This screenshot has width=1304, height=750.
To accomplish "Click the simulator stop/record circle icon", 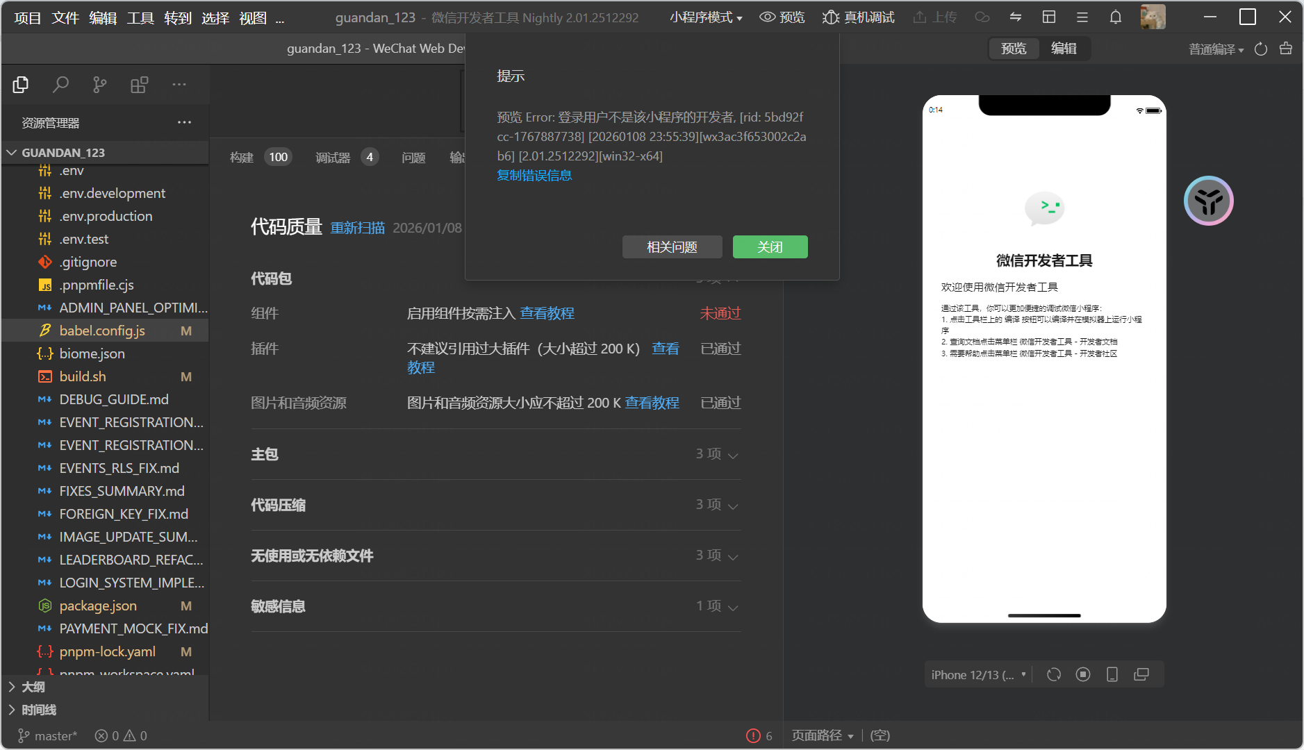I will (1083, 674).
